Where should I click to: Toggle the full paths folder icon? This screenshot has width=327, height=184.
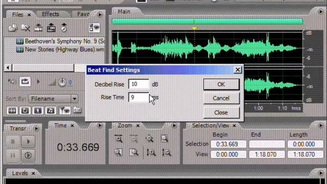coord(77,110)
